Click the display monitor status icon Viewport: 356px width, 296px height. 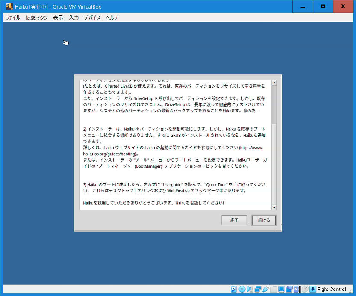(x=281, y=289)
